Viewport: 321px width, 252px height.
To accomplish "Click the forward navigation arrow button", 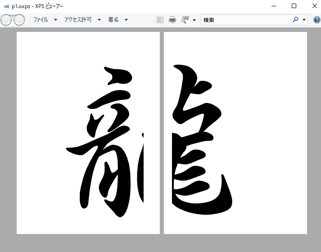I will pos(19,20).
